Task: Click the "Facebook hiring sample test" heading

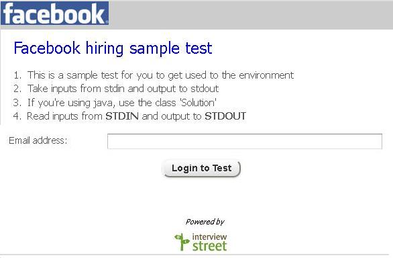Action: [x=113, y=48]
